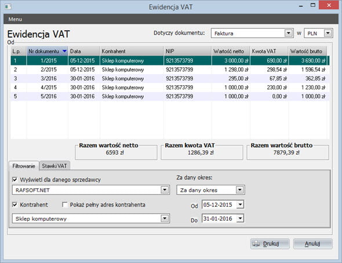
Task: Click the printer icon on the Drukuj button
Action: pos(256,244)
